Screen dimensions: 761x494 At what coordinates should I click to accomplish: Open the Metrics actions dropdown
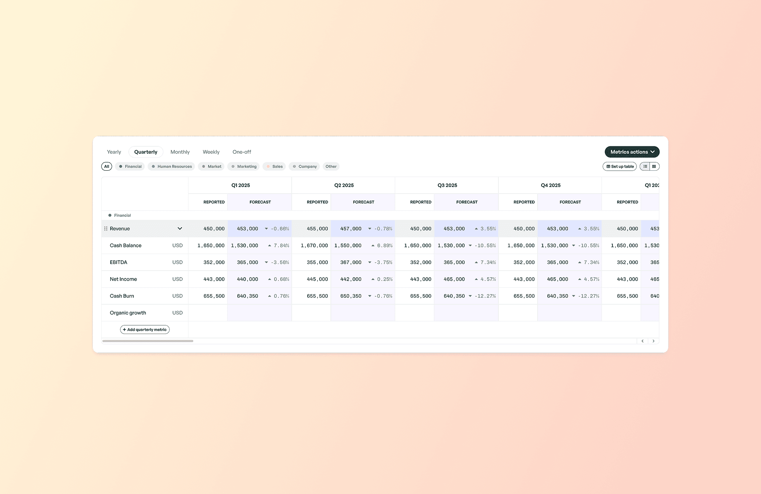[x=632, y=152]
